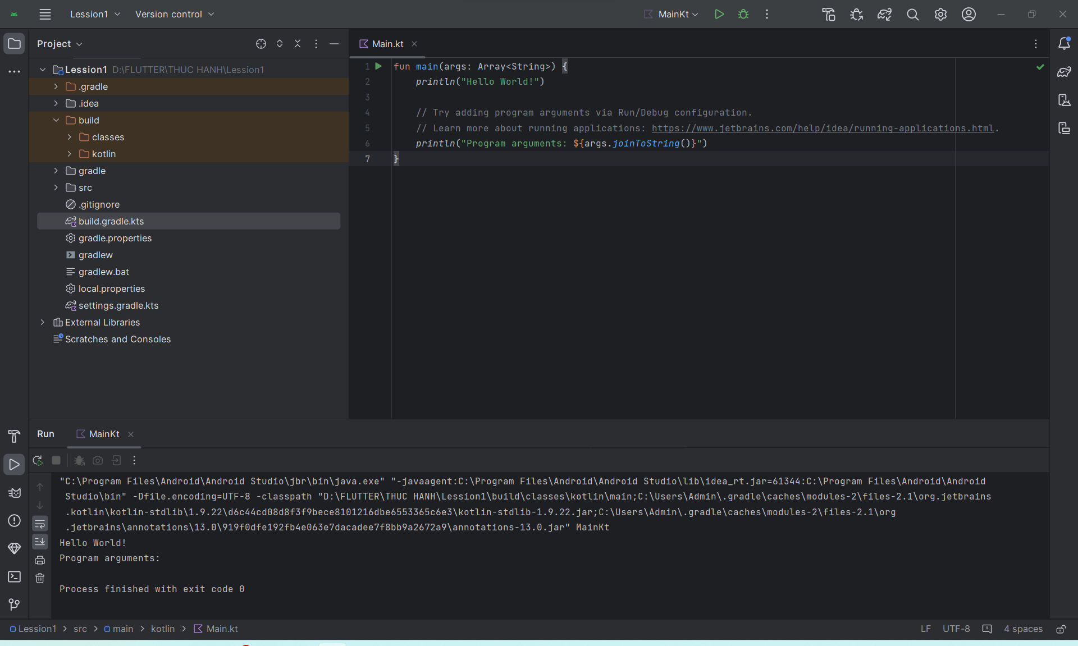Open the Git version control tool window
Image resolution: width=1078 pixels, height=646 pixels.
click(x=14, y=604)
